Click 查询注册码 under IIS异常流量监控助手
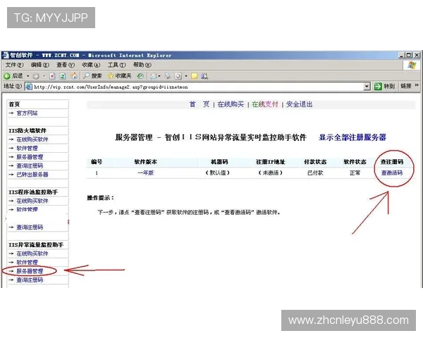 coord(30,280)
